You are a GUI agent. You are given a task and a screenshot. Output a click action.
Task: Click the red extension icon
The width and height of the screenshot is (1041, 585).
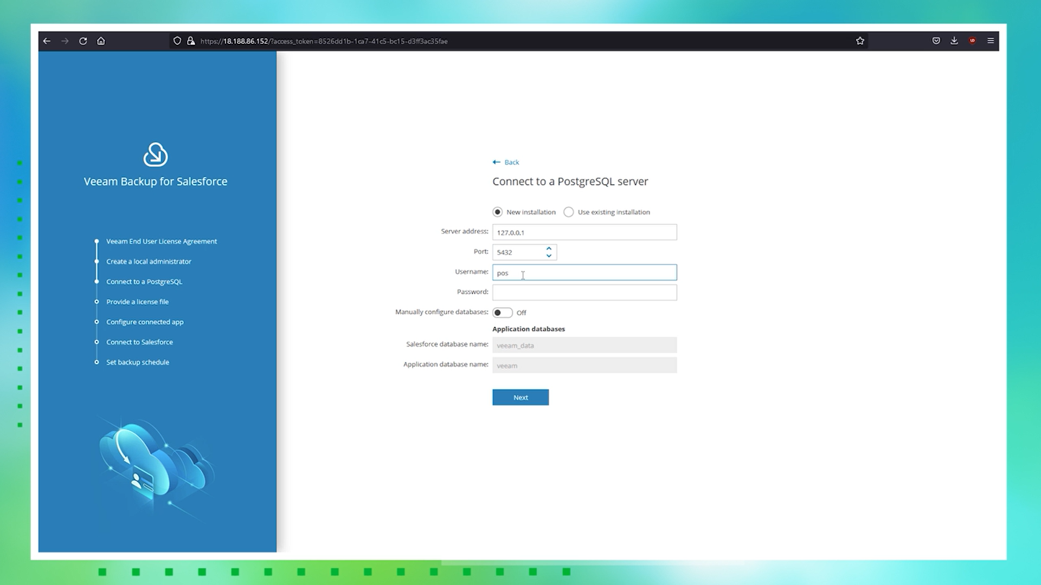pyautogui.click(x=973, y=41)
